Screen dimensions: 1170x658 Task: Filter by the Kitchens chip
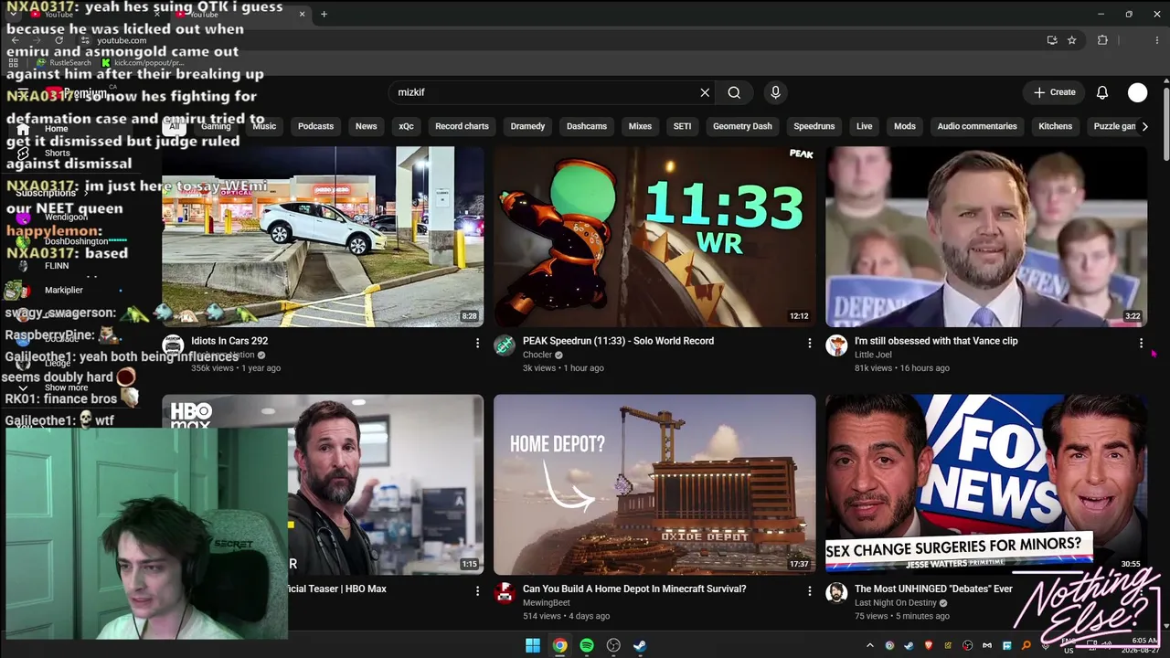click(1055, 126)
